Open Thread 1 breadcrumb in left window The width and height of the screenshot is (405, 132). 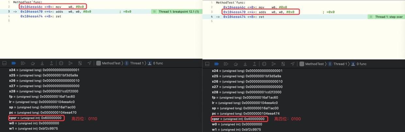(x=134, y=63)
